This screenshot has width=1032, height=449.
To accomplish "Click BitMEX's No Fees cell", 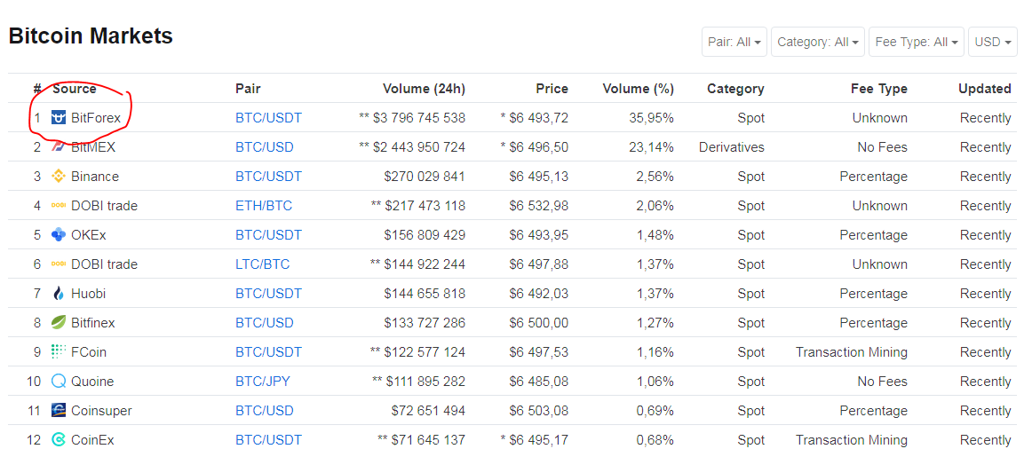I will [x=882, y=147].
